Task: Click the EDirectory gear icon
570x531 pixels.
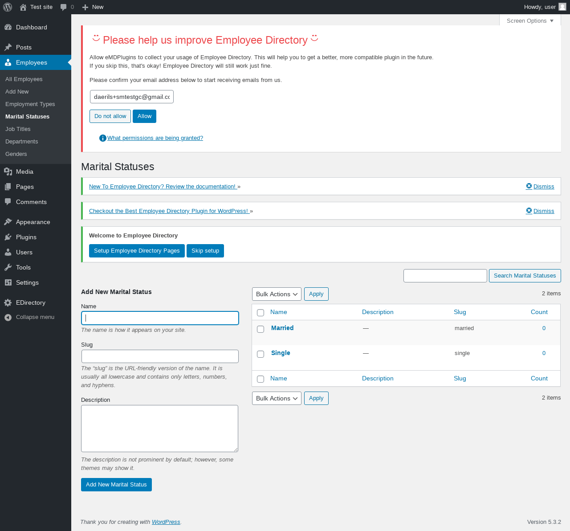Action: tap(8, 302)
